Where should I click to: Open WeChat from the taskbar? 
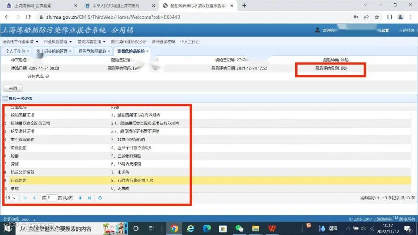pyautogui.click(x=239, y=228)
